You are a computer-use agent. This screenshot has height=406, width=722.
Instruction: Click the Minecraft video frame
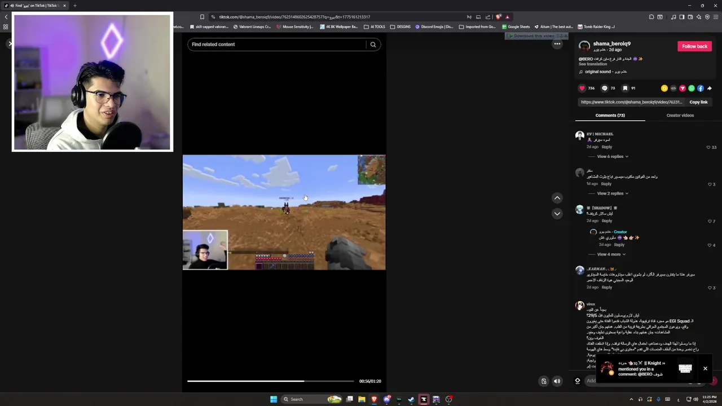tap(284, 212)
